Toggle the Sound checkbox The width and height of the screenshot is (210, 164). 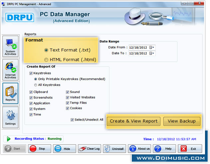pos(68,92)
